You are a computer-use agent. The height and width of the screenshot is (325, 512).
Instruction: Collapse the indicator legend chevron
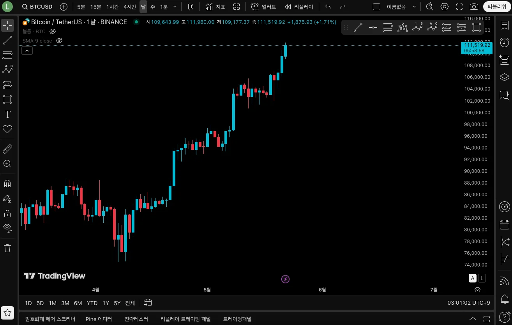(27, 50)
